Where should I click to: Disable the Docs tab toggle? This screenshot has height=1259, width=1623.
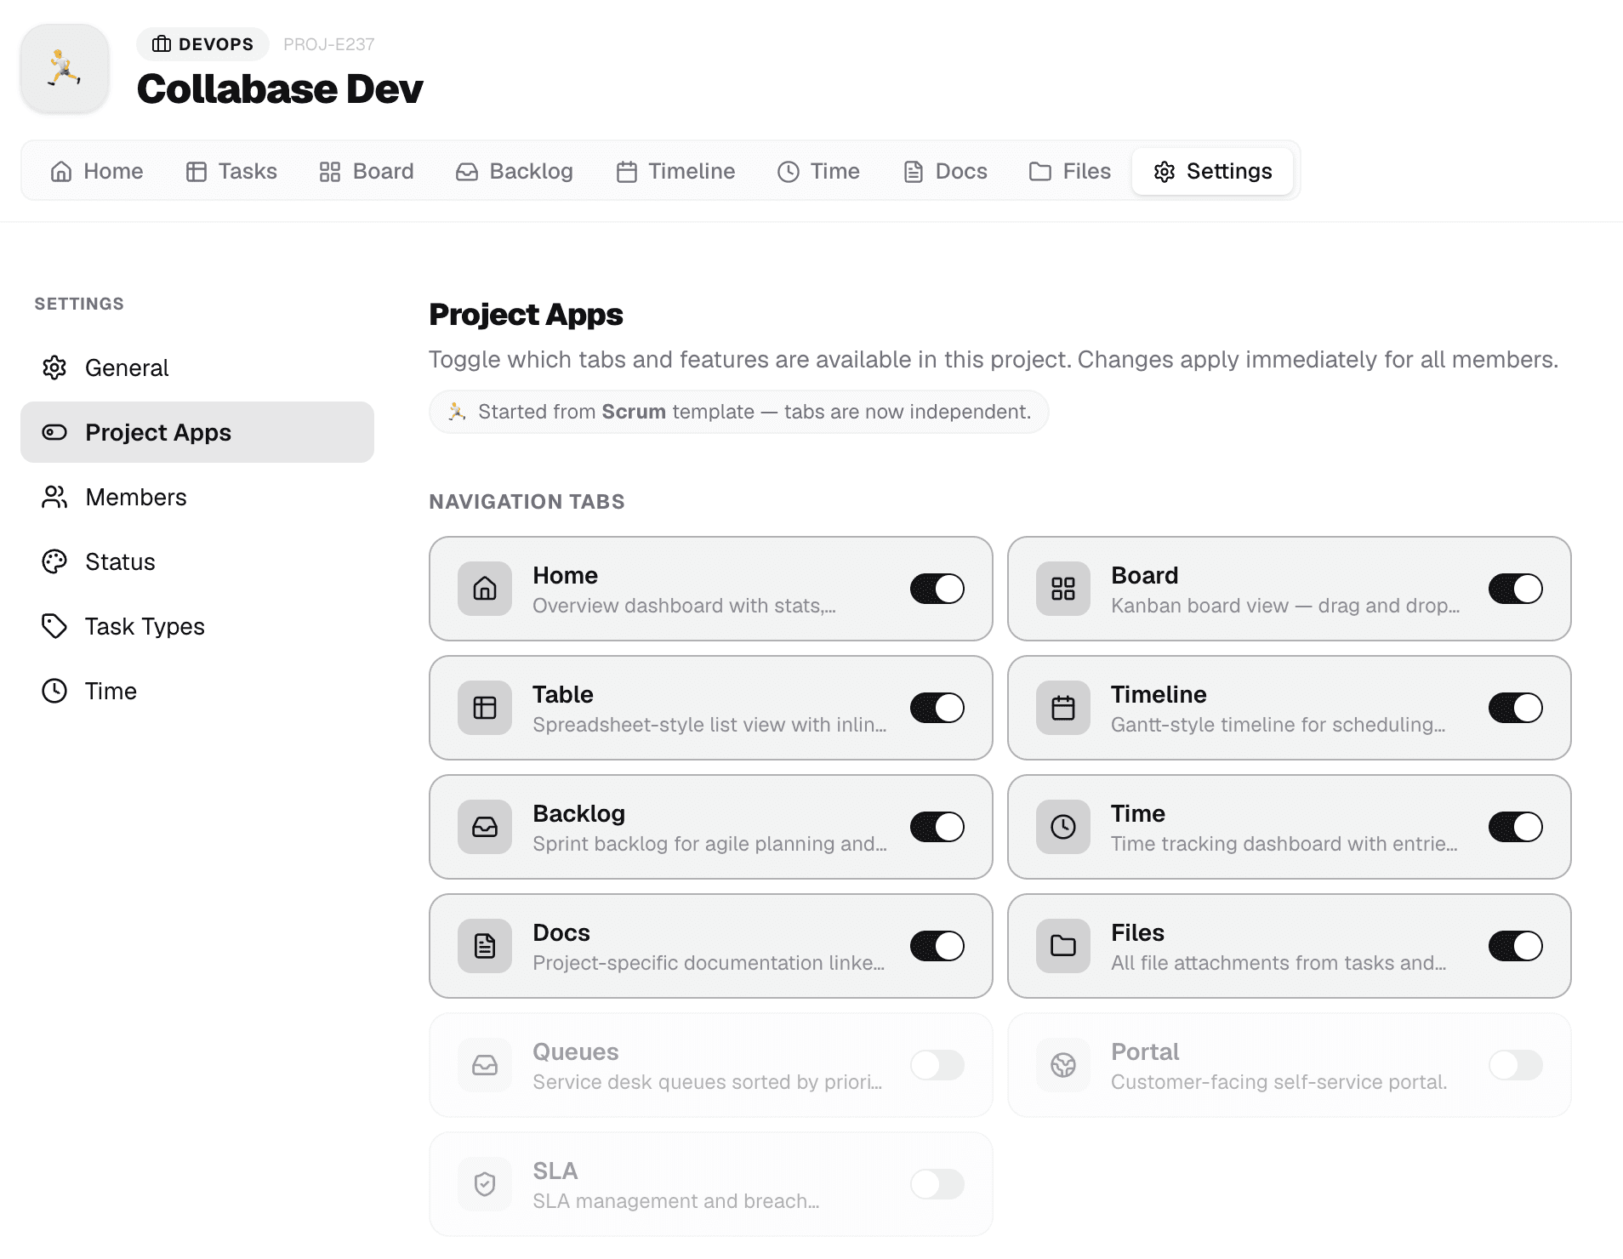click(x=937, y=946)
